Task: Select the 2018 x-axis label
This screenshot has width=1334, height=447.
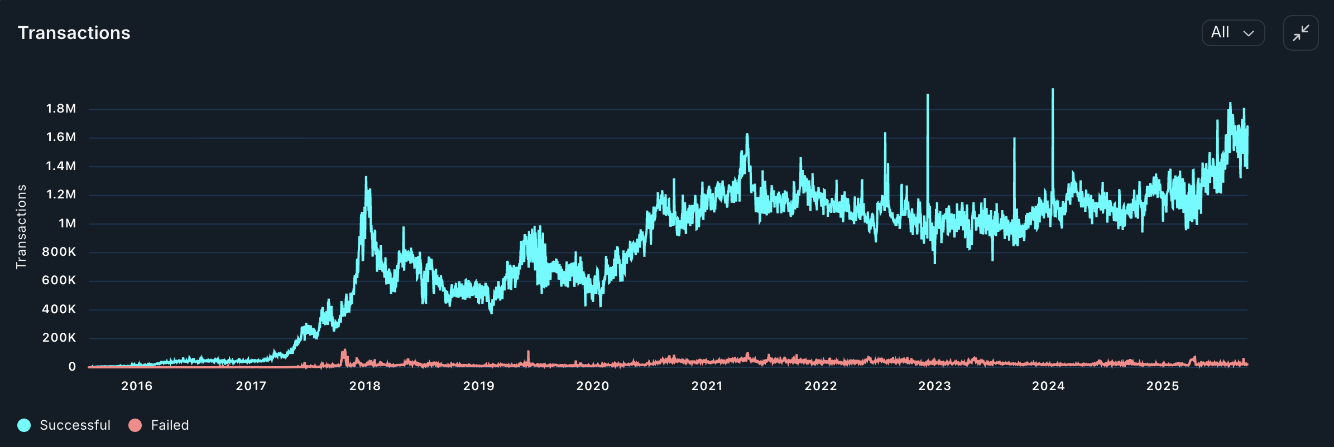Action: 365,386
